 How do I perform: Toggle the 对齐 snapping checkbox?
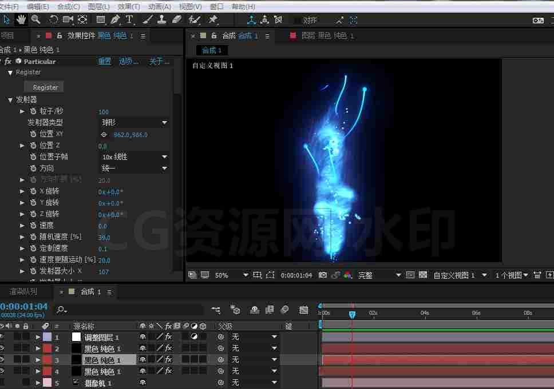[x=297, y=21]
